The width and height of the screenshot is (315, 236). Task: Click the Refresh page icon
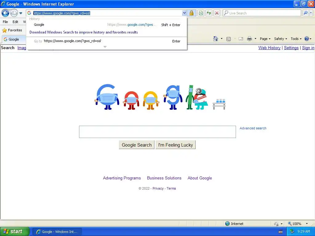[x=209, y=13]
